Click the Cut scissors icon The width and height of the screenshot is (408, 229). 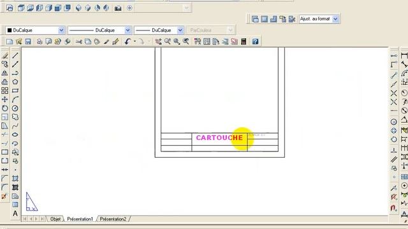tap(78, 41)
